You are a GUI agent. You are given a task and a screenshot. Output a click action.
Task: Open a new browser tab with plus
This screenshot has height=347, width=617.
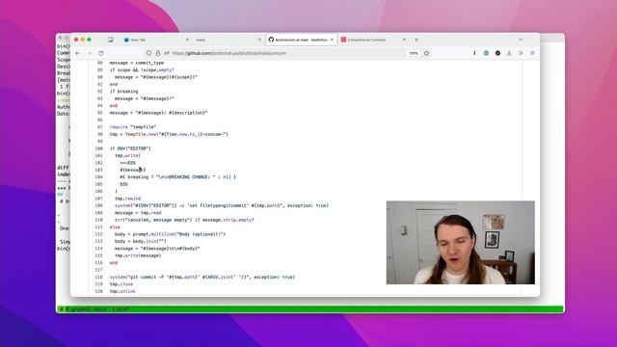pos(416,40)
